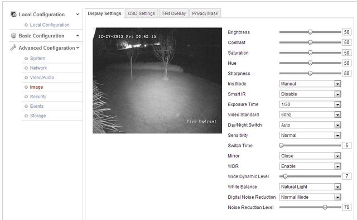Click the Brightness slider handle
357x220 pixels.
point(310,32)
